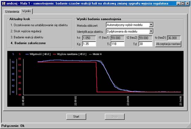Select the Wyniki tab
This screenshot has width=191, height=129.
click(x=26, y=11)
